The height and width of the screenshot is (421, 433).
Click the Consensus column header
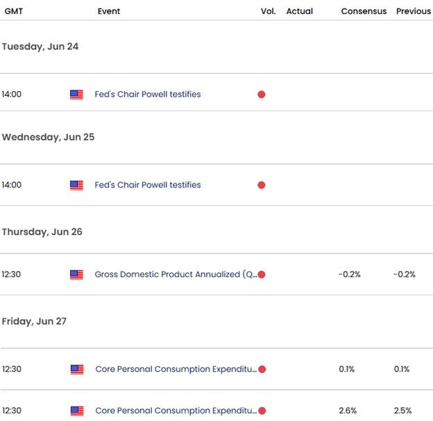[x=364, y=11]
